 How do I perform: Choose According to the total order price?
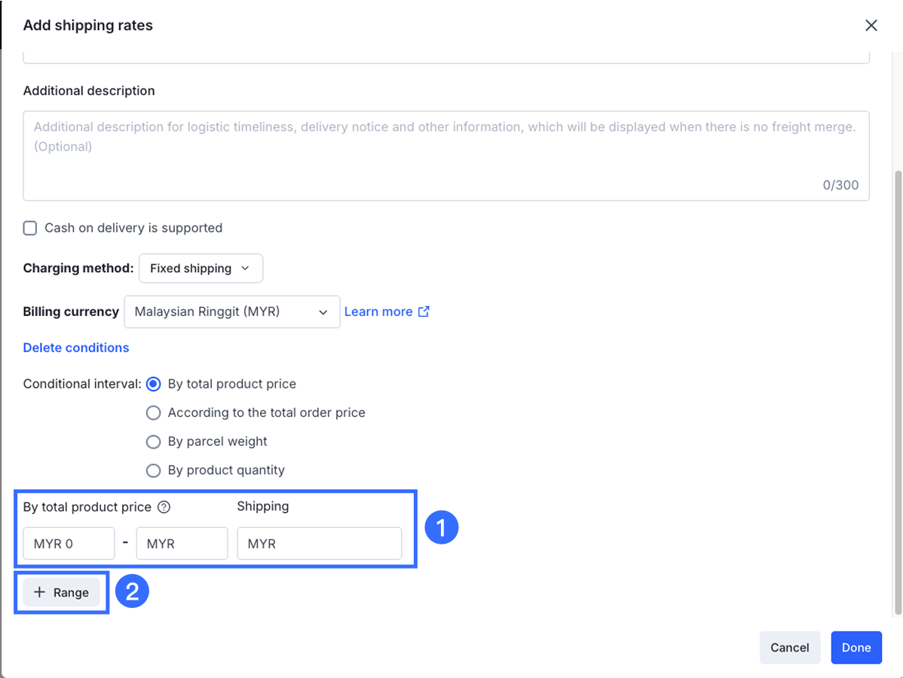[x=154, y=413]
